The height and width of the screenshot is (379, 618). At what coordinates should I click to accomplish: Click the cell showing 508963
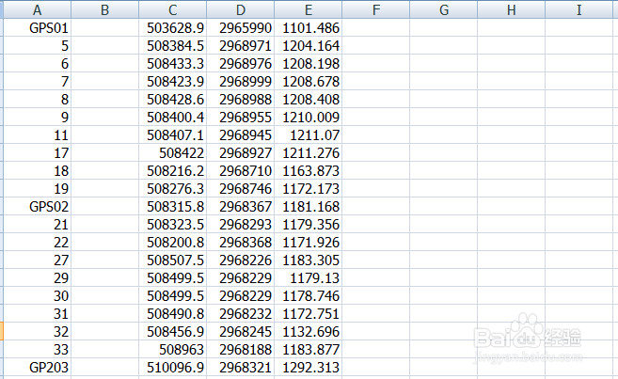[x=173, y=349]
